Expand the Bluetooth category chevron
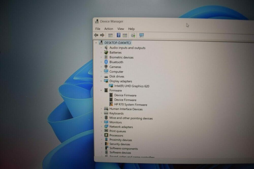 click(101, 62)
